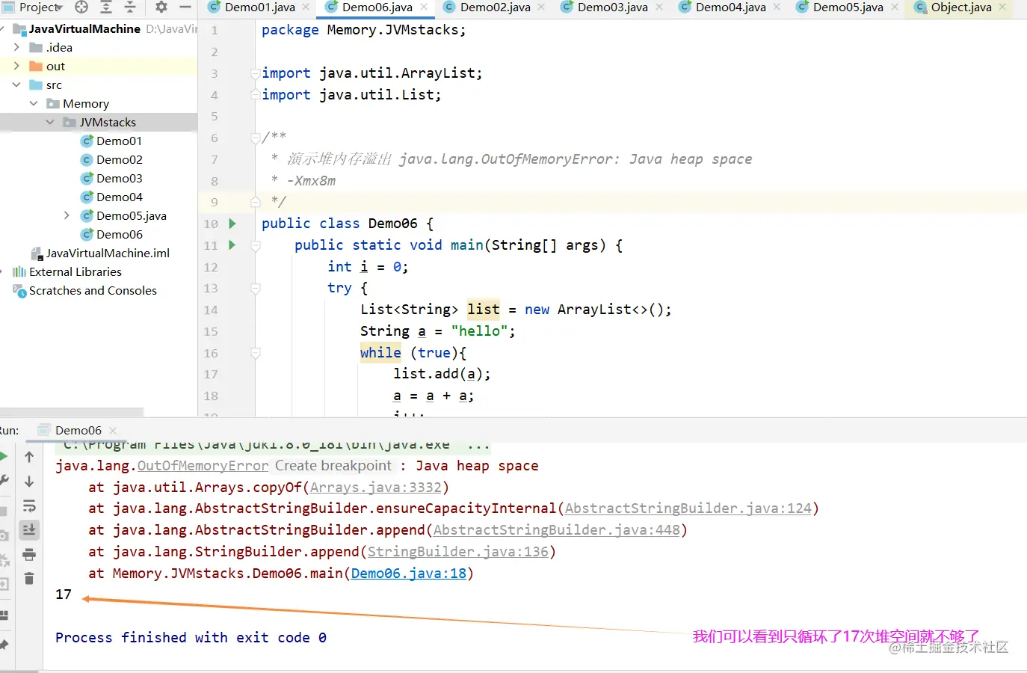Close the Object.java editor tab
This screenshot has width=1027, height=673.
coord(1002,7)
